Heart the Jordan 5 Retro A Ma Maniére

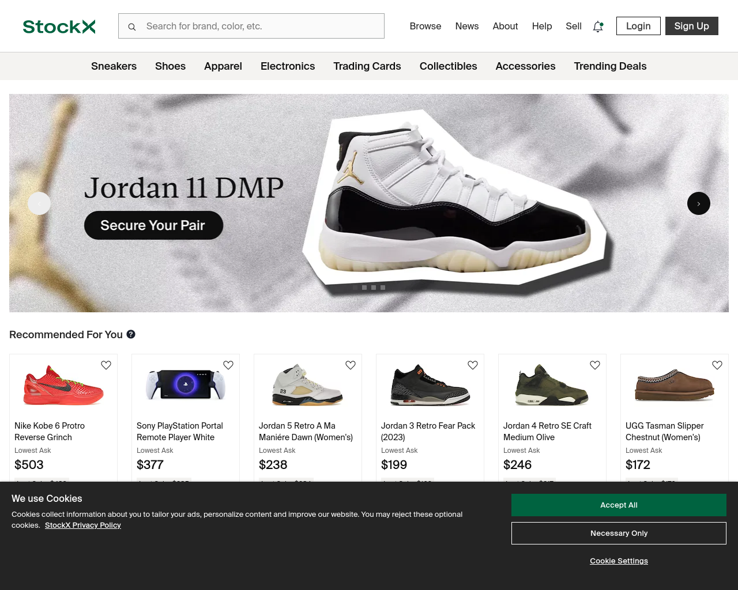point(351,365)
